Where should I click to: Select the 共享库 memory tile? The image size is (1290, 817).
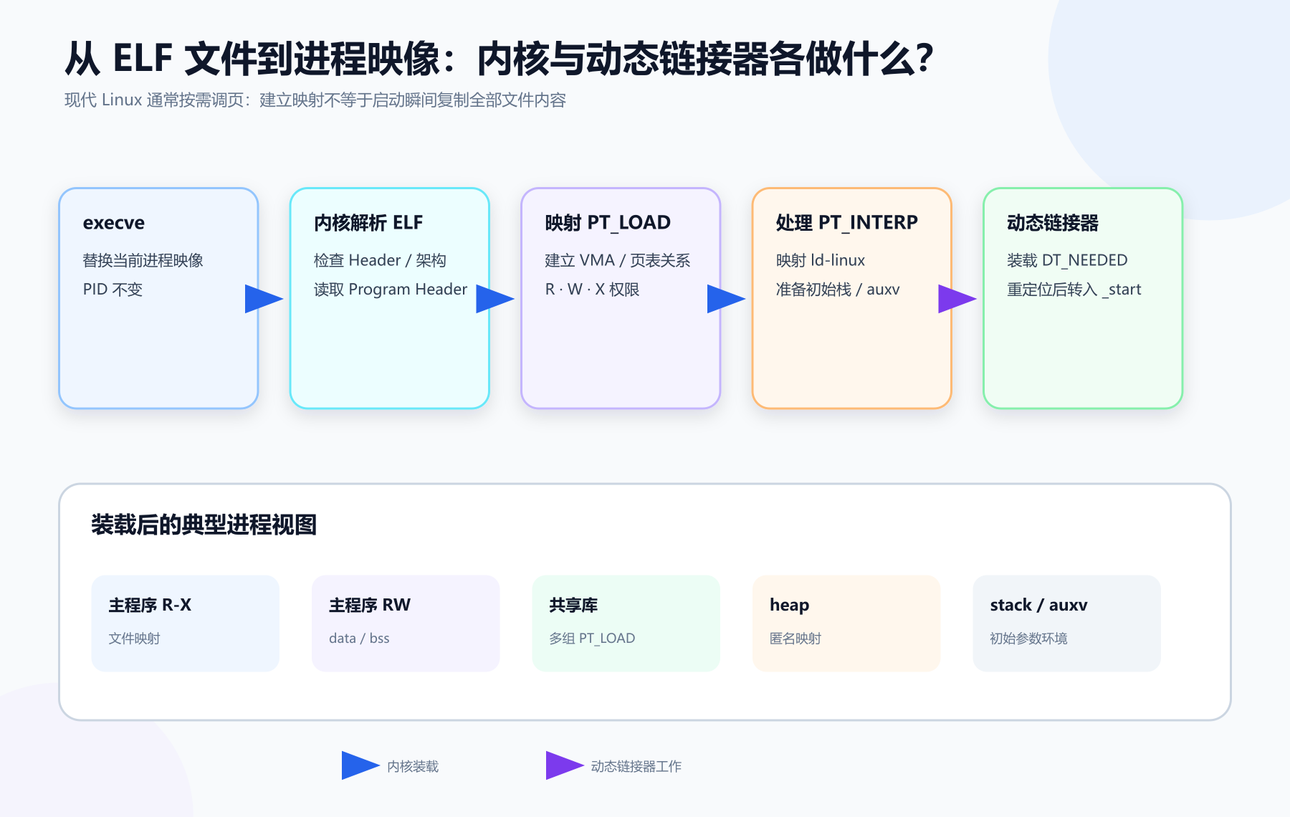[626, 623]
